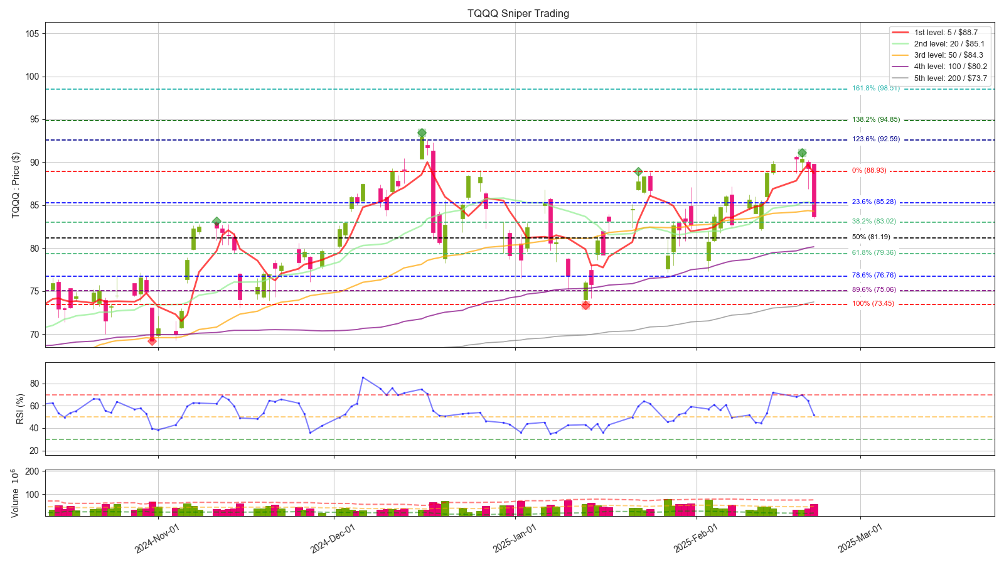Click the price axis tick label '90'

click(34, 163)
